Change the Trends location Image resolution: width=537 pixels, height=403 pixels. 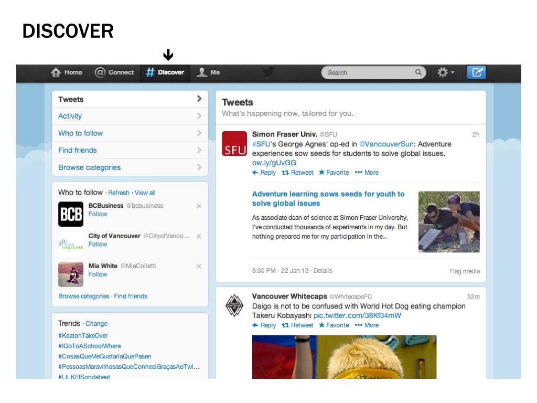coord(96,324)
